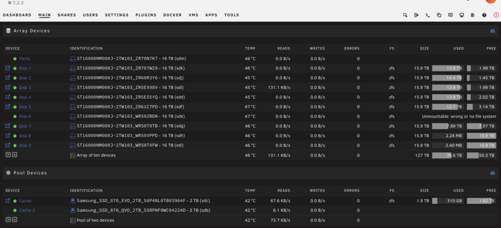
Task: Click the monitor system info icon
Action: tap(462, 15)
